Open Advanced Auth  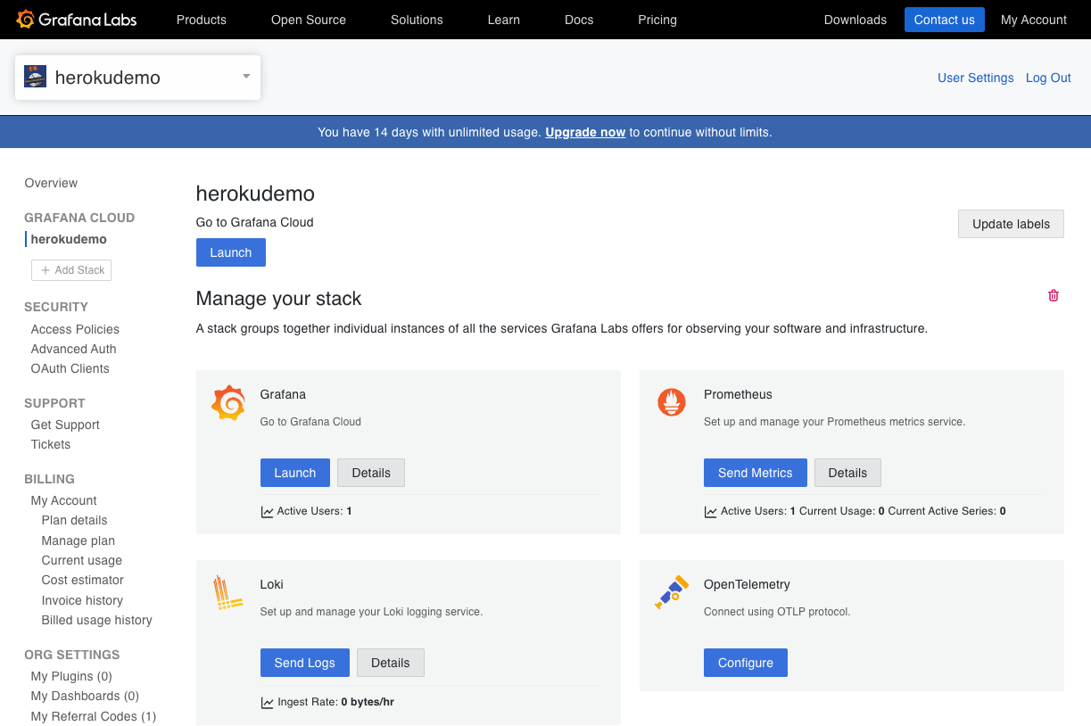[x=73, y=349]
